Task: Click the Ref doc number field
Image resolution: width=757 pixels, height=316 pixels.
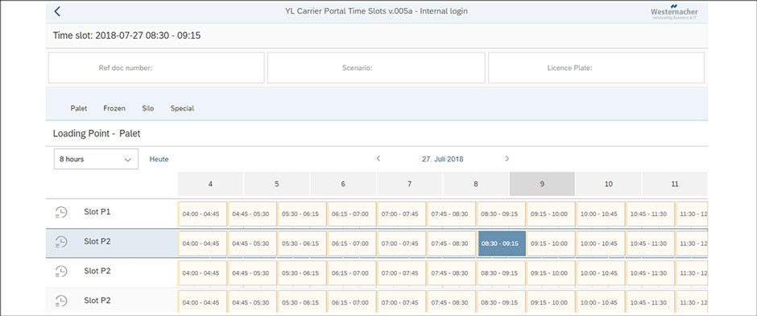Action: coord(156,68)
